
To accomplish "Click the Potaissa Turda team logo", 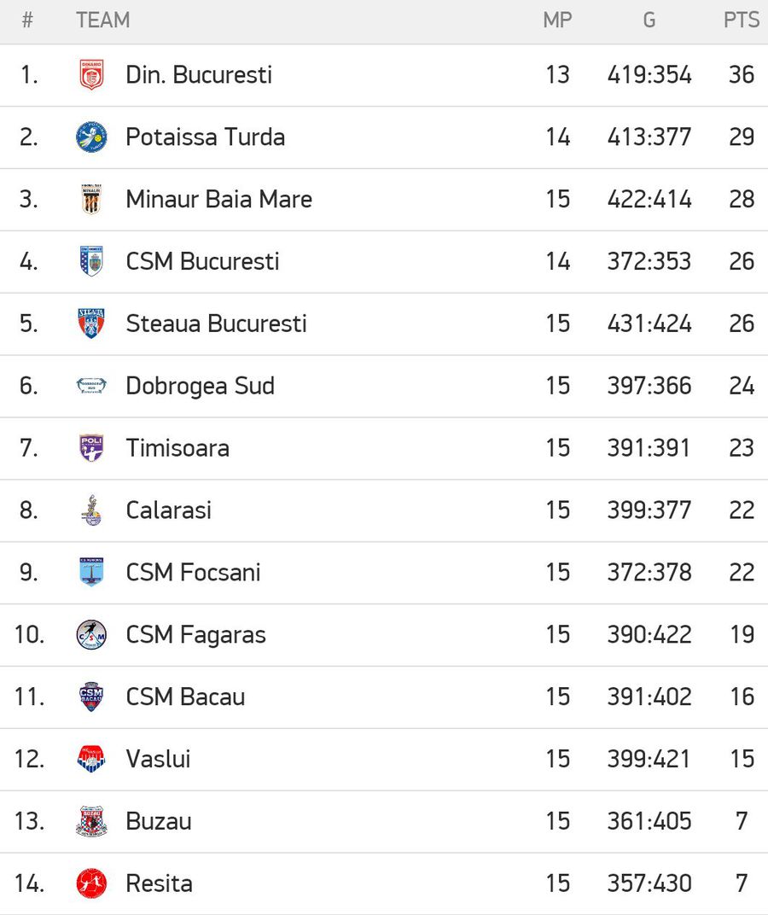I will point(91,137).
